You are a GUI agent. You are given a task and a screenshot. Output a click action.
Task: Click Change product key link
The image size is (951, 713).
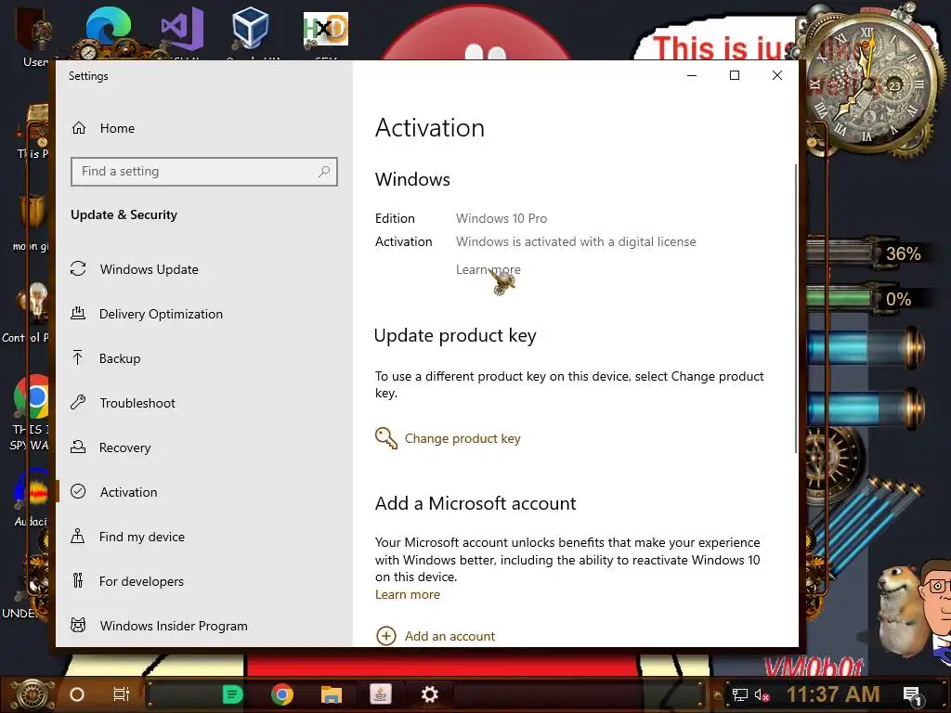[x=462, y=438]
